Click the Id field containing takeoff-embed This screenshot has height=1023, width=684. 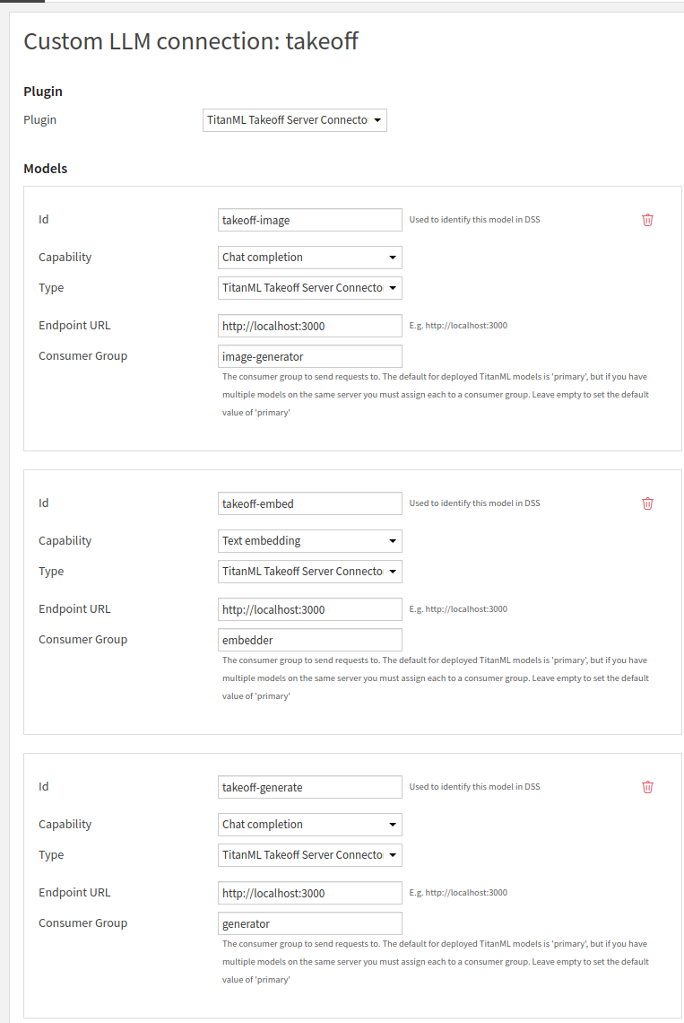pos(309,503)
